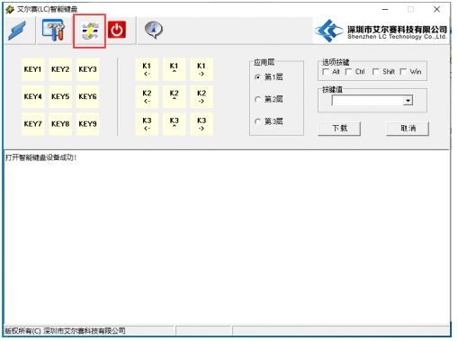Screen dimensions: 458x341
Task: Click the connect device toolbar icon
Action: [x=17, y=31]
